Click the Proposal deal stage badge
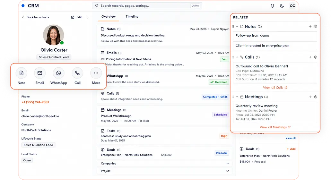 click(x=222, y=153)
